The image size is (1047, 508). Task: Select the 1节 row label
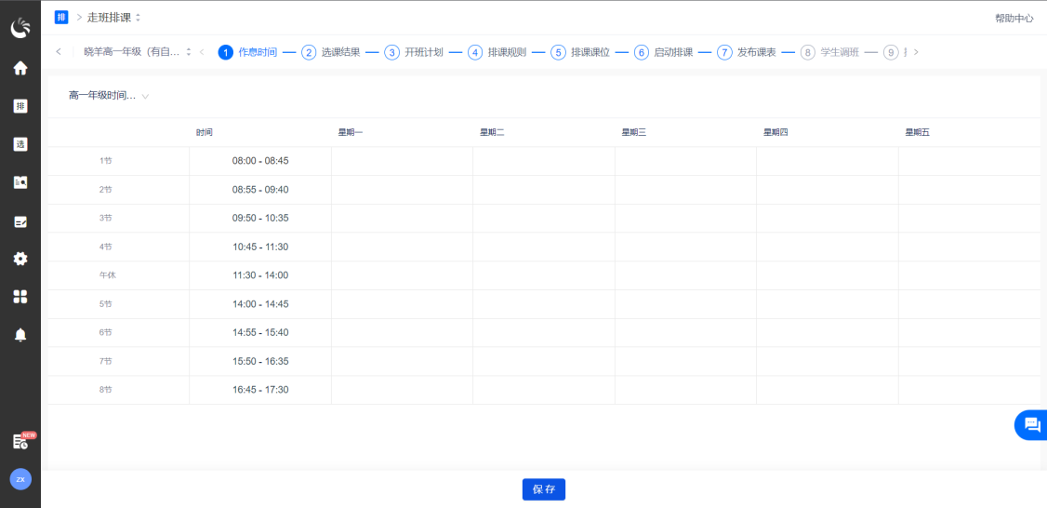coord(105,161)
